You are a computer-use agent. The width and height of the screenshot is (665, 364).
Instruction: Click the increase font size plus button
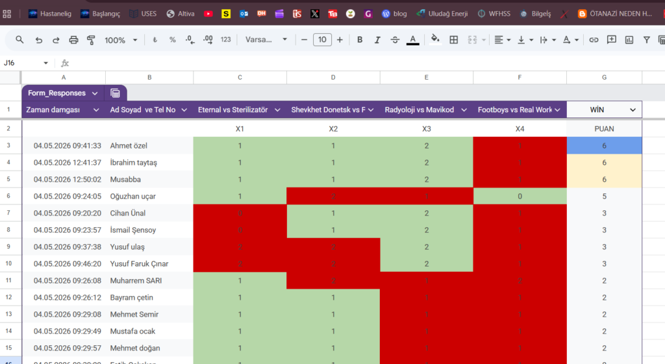click(x=340, y=40)
